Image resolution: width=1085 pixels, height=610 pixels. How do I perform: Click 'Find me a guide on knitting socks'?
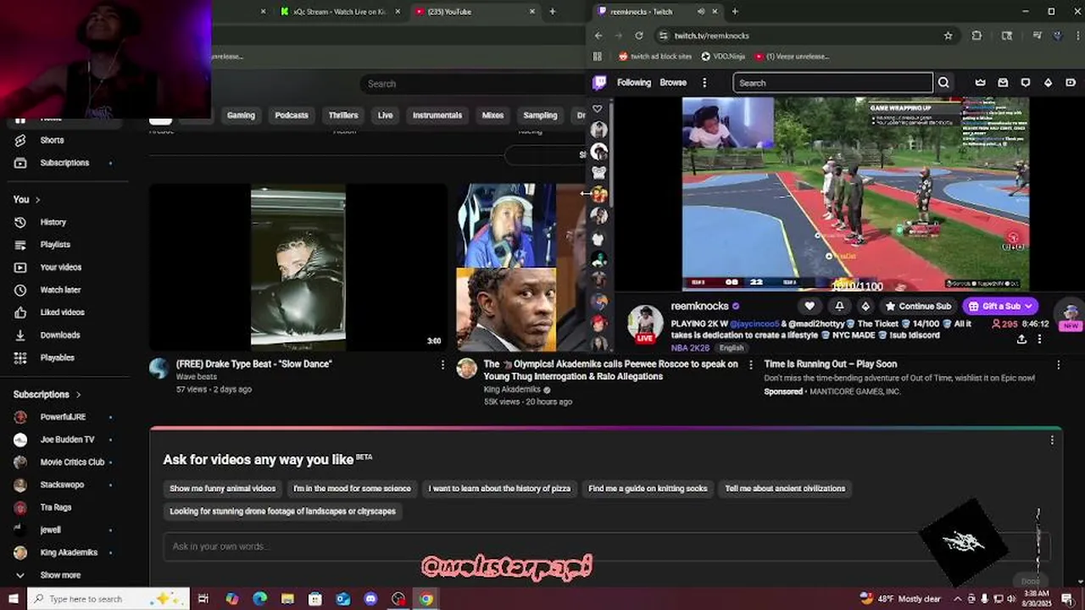click(x=648, y=489)
